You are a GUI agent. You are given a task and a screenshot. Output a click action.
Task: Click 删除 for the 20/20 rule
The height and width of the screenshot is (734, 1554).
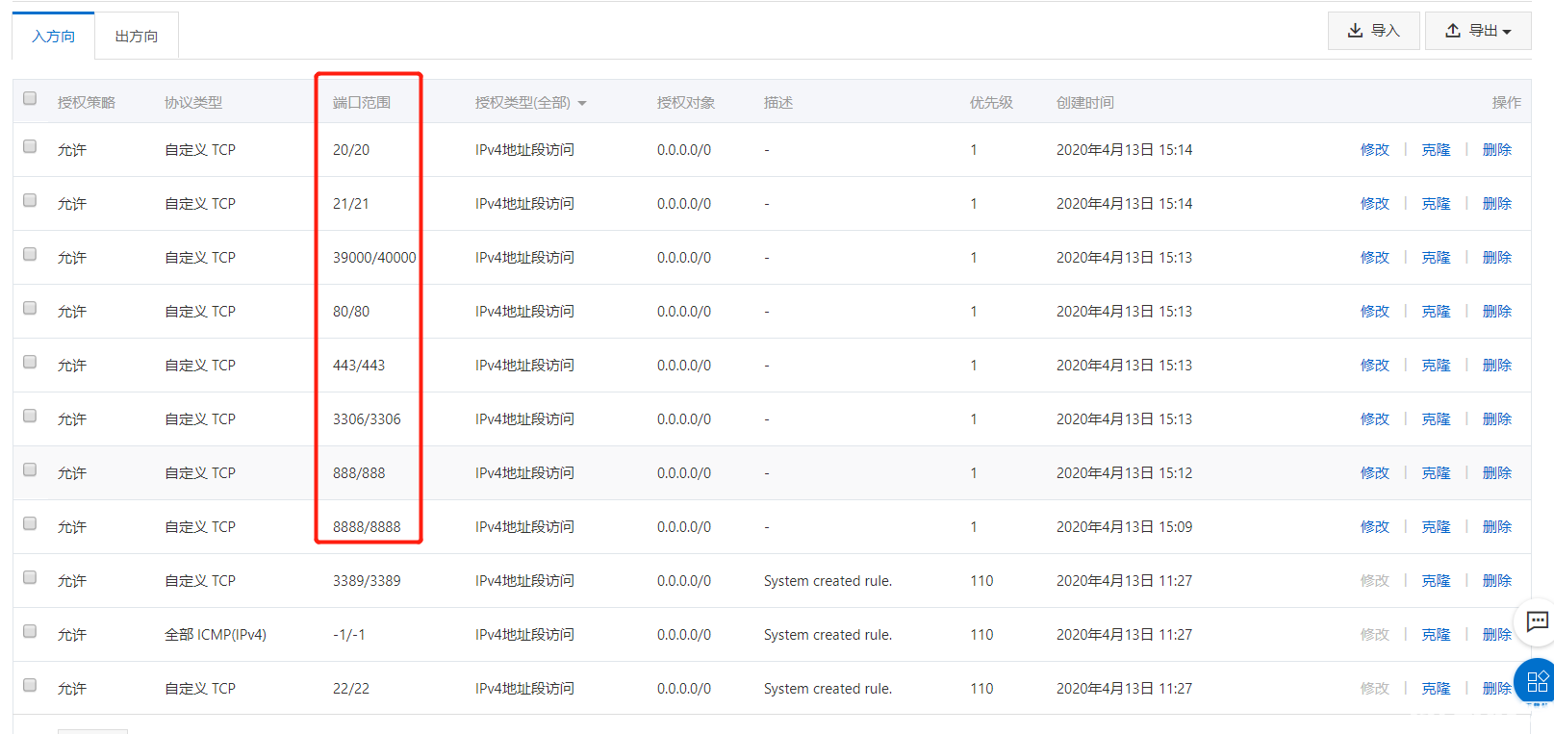coord(1497,149)
